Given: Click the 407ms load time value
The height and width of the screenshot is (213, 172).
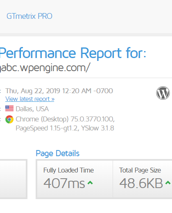Looking at the screenshot, I should [64, 183].
